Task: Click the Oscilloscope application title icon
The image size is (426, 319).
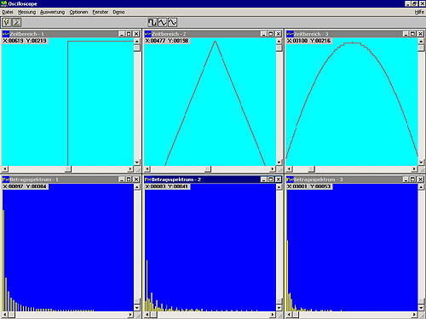Action: 4,3
